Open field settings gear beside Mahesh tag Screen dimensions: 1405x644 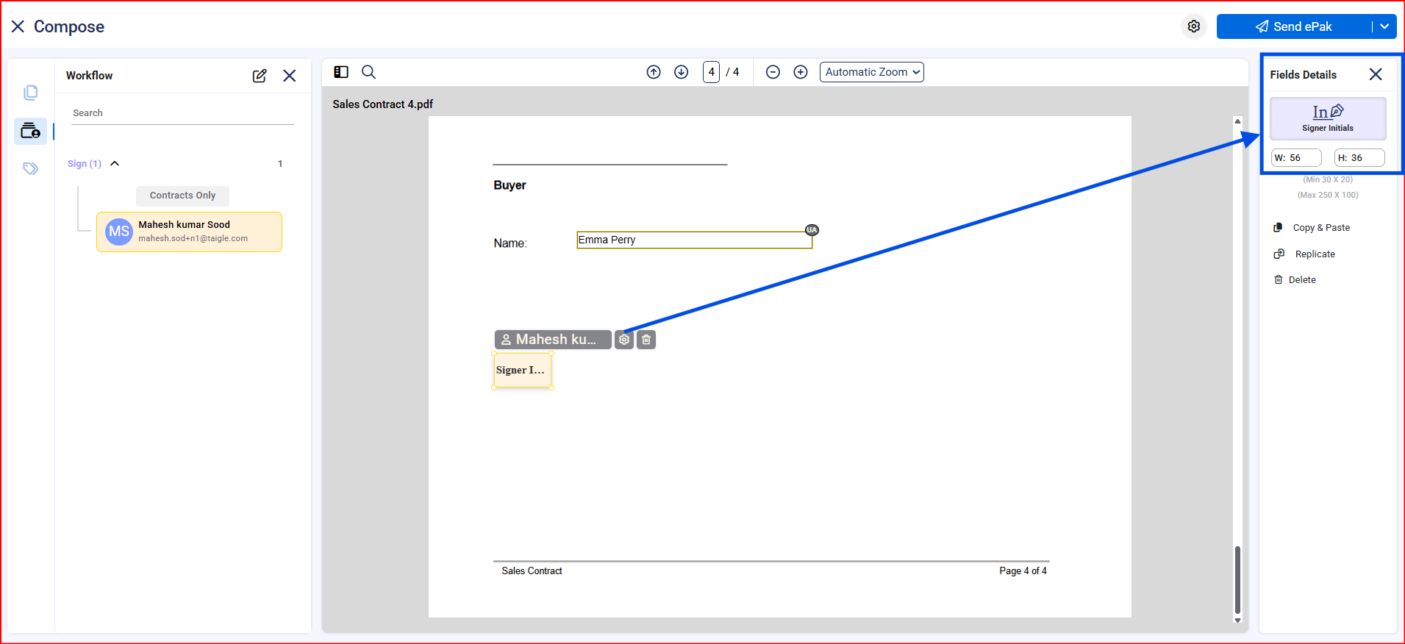pos(624,340)
